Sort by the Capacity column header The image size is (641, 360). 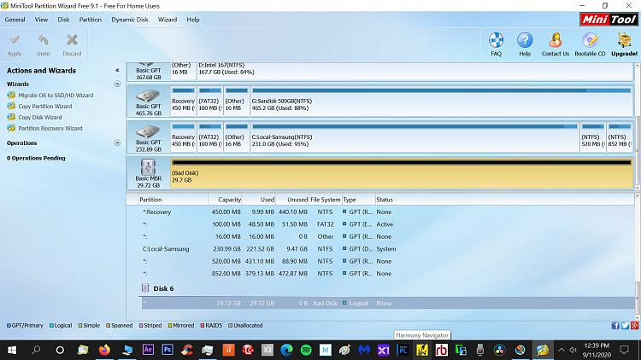[226, 200]
